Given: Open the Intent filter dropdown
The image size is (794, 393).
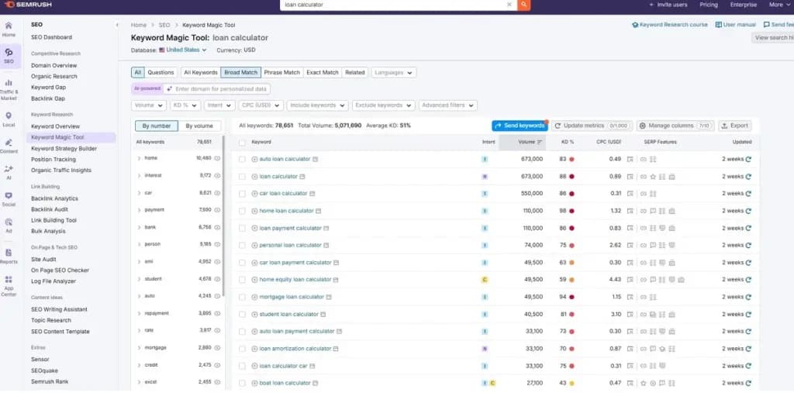Looking at the screenshot, I should point(219,105).
